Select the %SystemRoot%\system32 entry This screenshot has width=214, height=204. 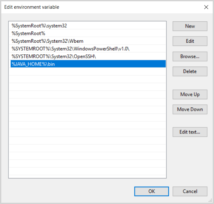[x=39, y=26]
